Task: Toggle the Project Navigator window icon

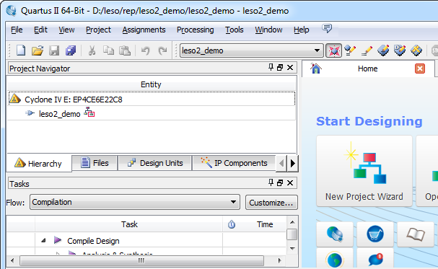Action: [x=333, y=50]
